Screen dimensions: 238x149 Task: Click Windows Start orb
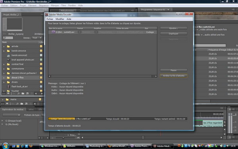6,146
